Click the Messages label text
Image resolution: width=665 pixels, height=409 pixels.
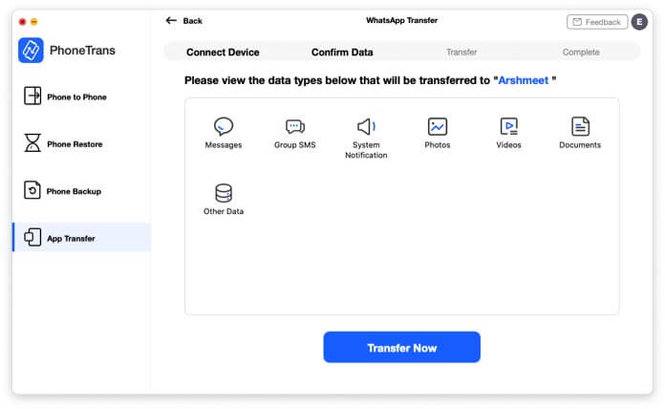tap(224, 144)
